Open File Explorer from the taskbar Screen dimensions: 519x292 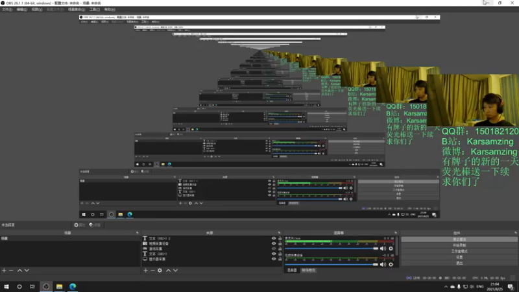59,286
